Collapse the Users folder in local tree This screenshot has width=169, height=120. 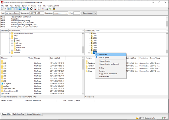pos(9,38)
